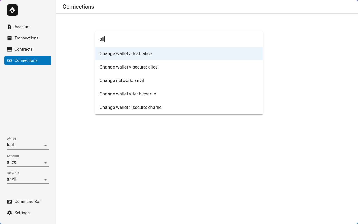Expand the Network dropdown arrow
Viewport: 358px width, 224px height.
(x=46, y=180)
